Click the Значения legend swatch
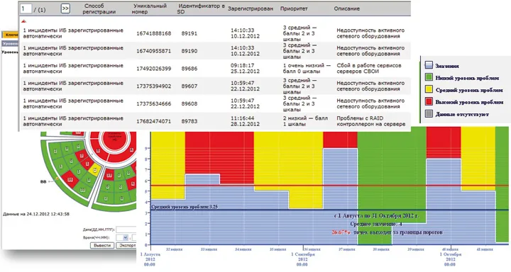This screenshot has width=511, height=272. 429,65
